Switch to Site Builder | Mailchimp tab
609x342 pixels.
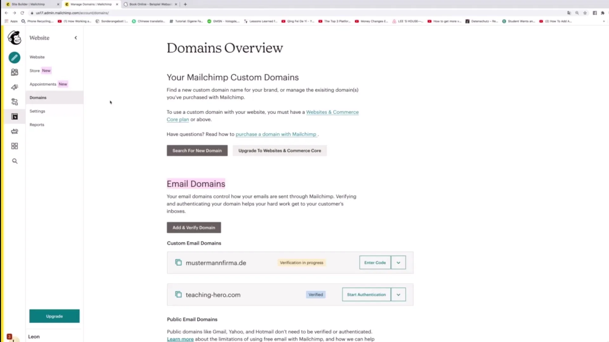[x=29, y=4]
